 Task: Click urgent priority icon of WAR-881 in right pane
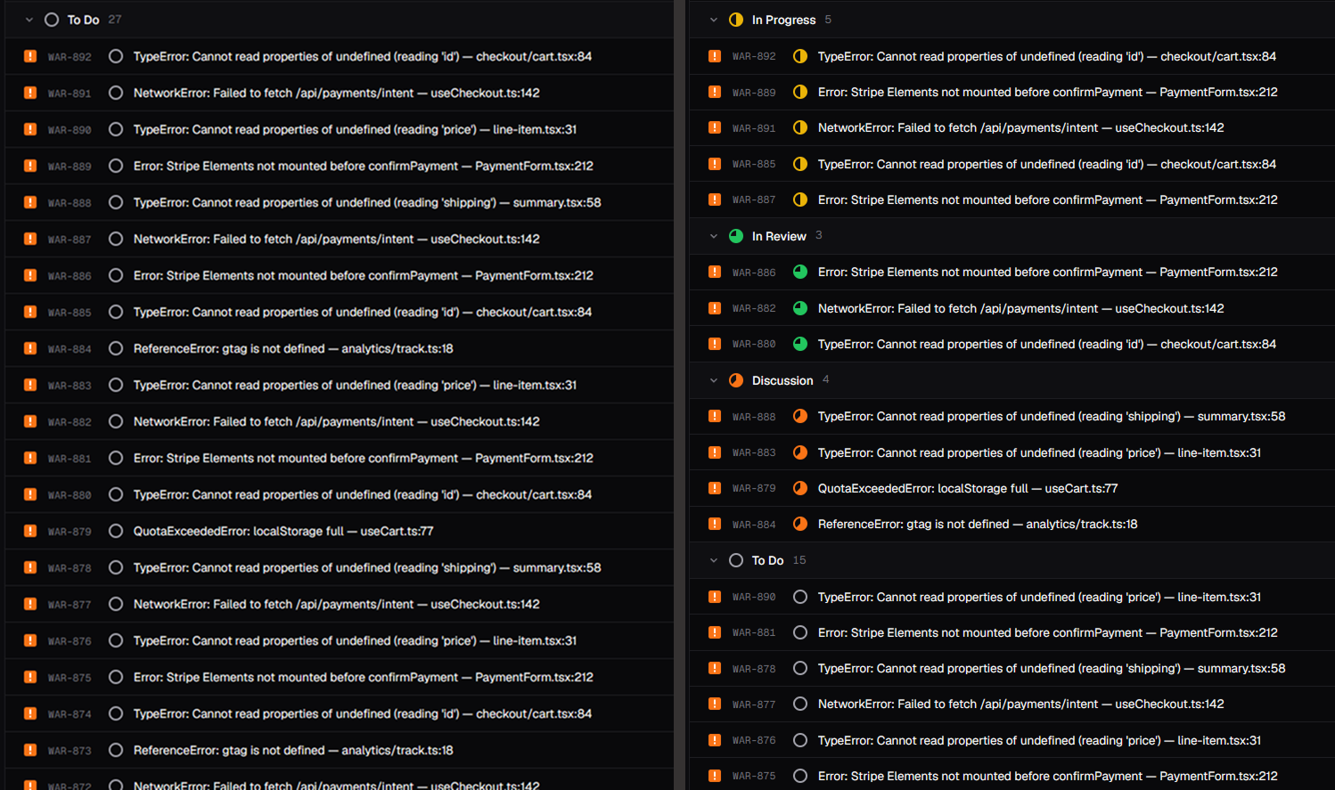pos(715,632)
